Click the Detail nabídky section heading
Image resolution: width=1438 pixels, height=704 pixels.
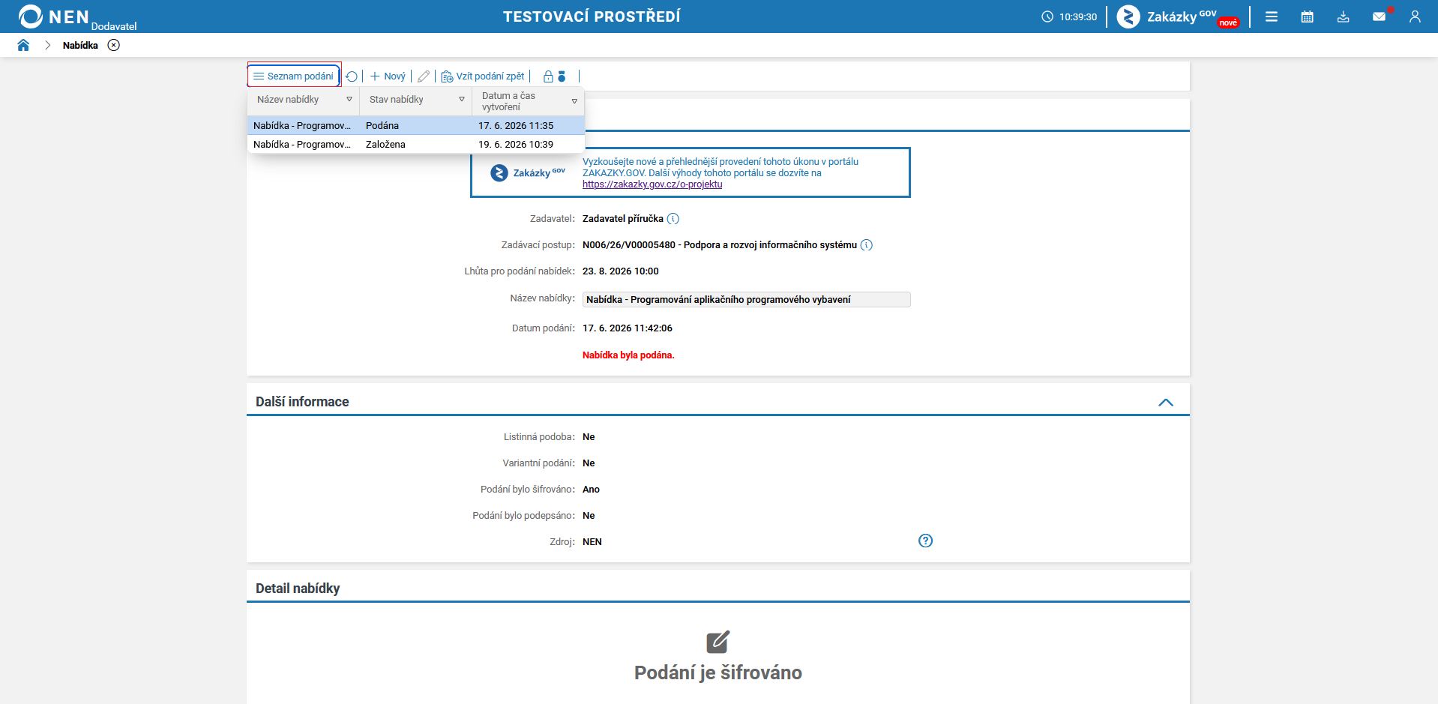coord(298,589)
